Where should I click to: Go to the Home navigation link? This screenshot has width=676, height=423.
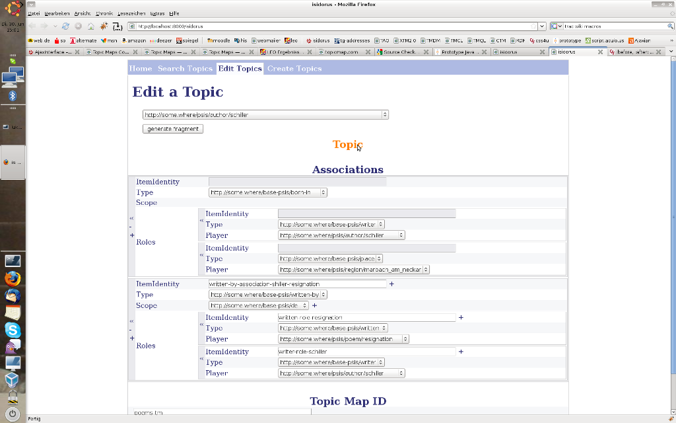tap(141, 69)
